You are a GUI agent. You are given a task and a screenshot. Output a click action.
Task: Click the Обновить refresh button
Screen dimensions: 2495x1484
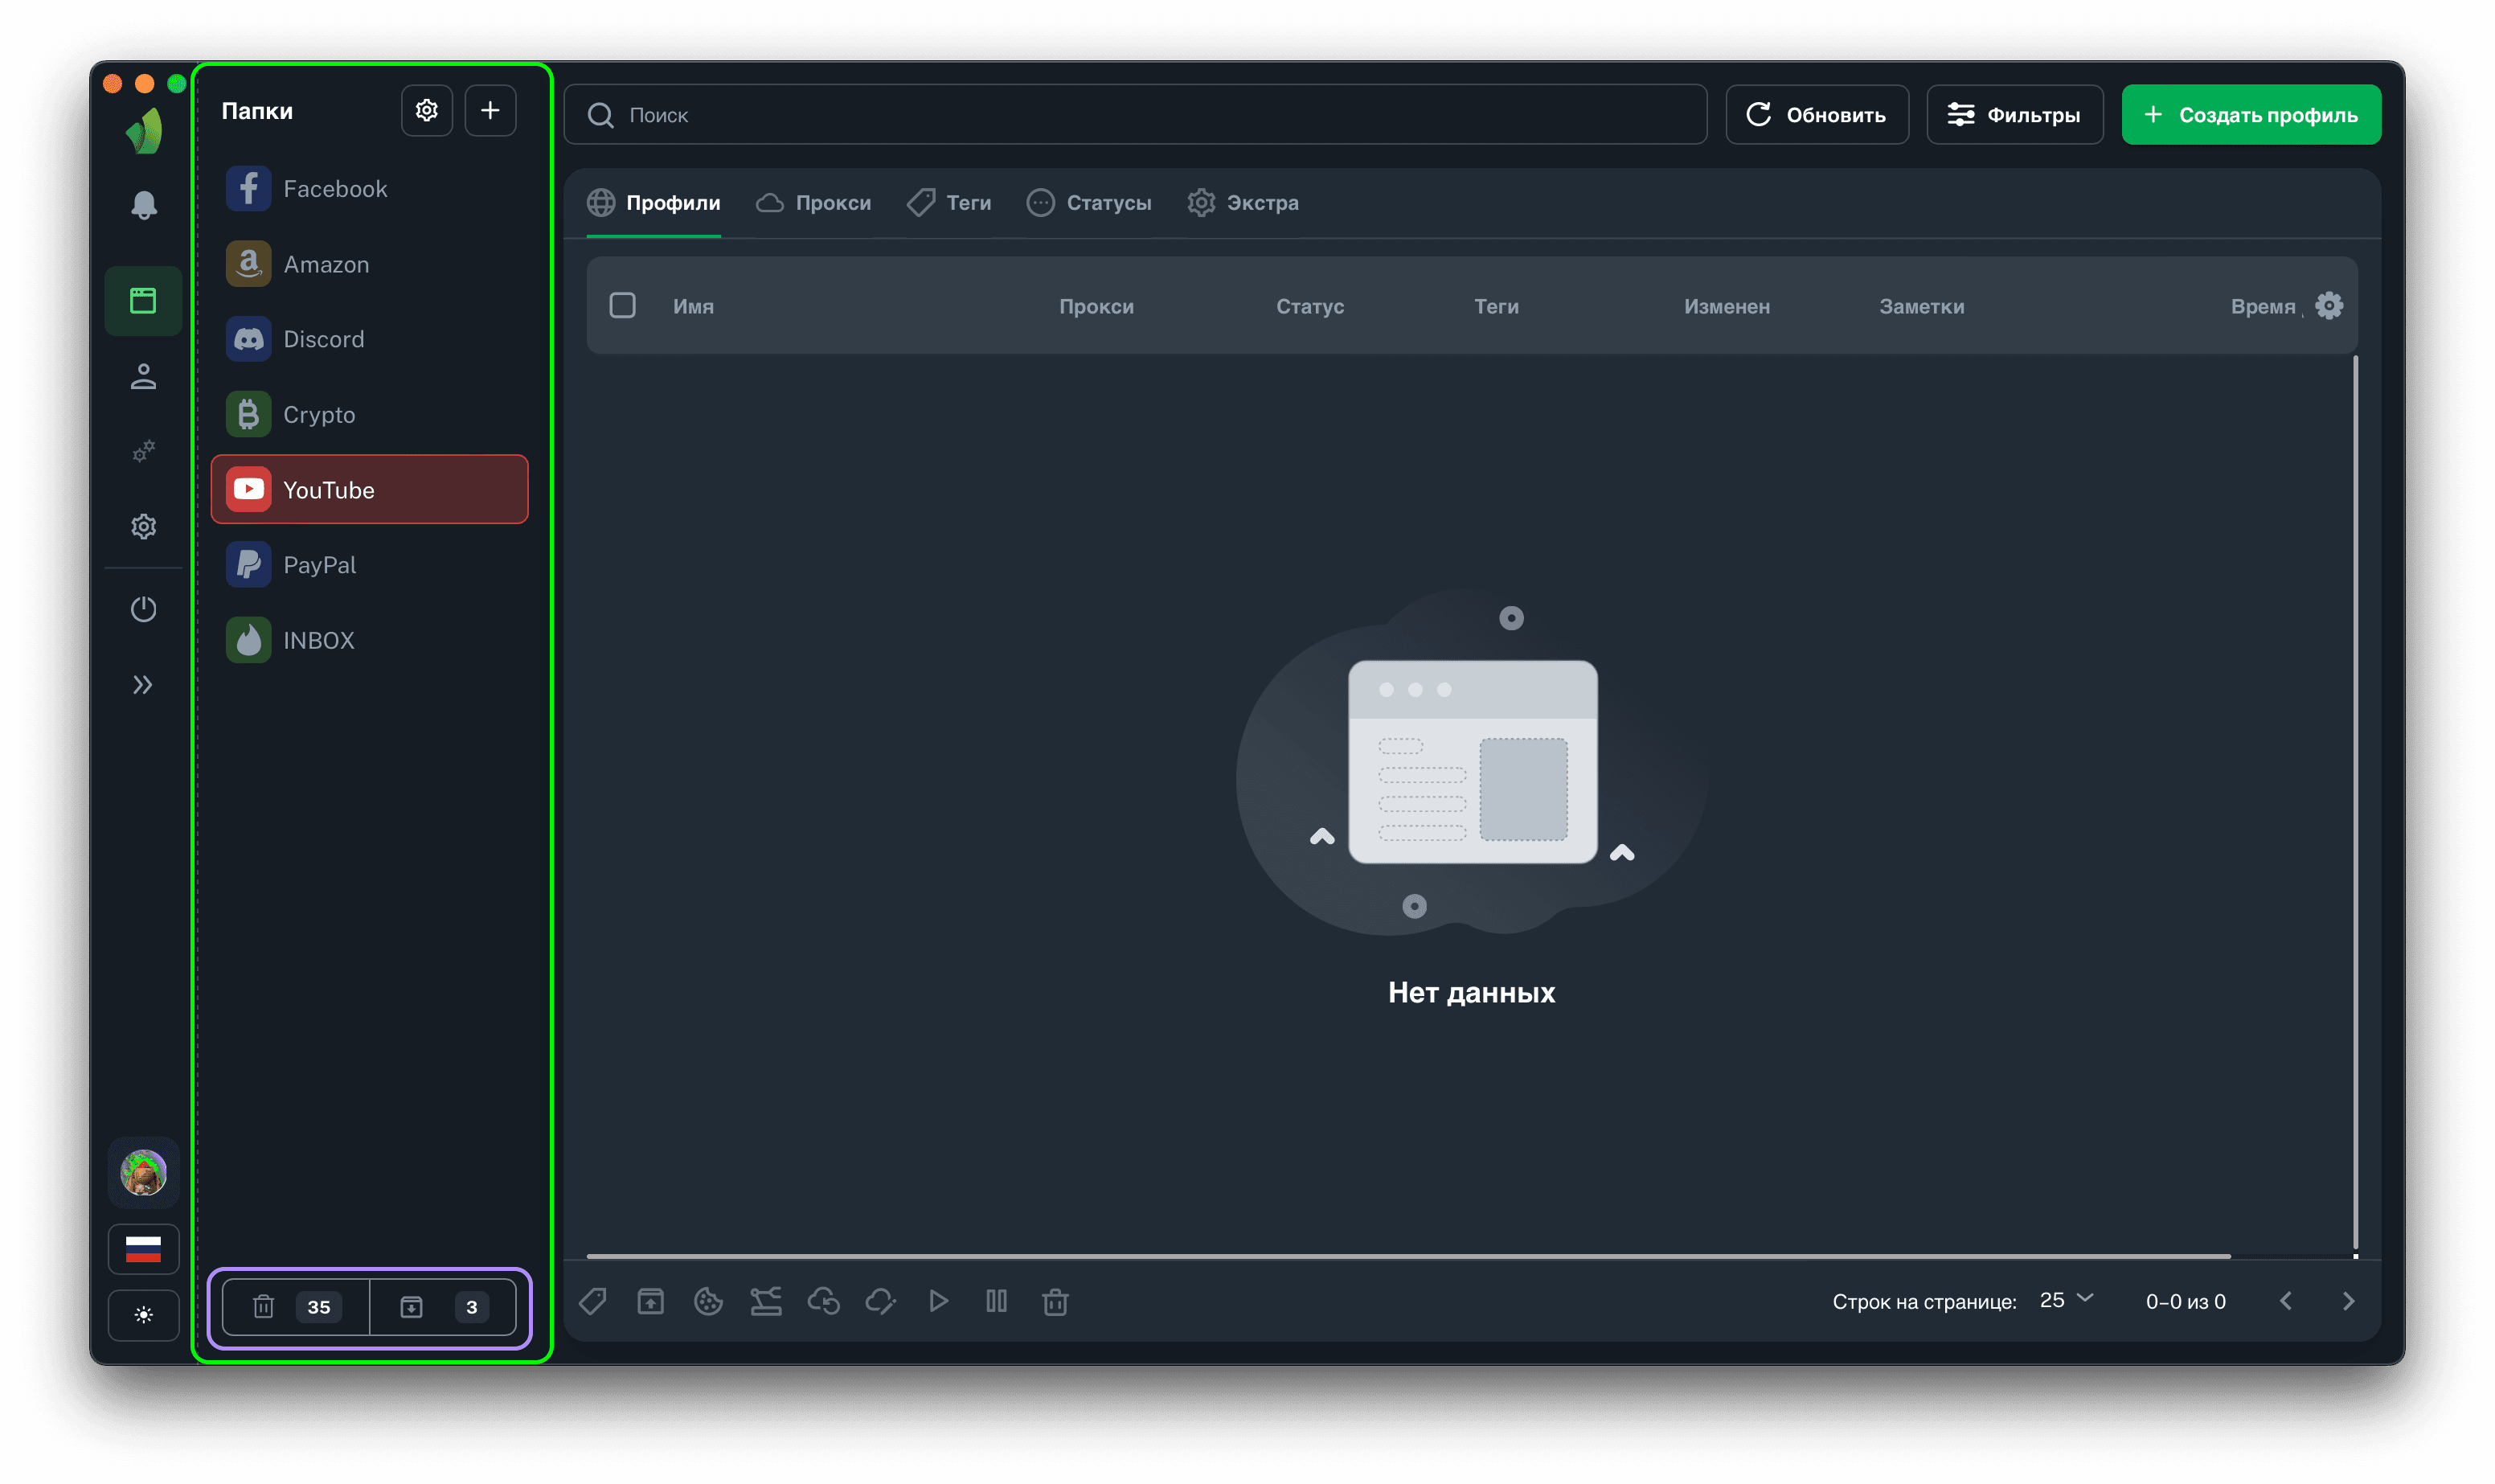1817,115
